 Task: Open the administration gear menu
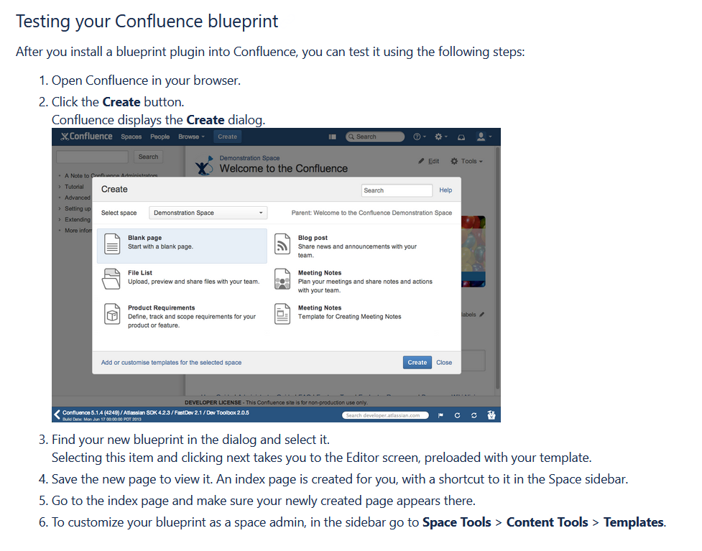tap(440, 136)
